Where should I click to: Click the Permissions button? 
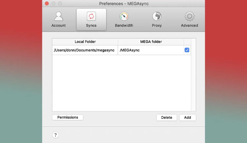(x=68, y=118)
